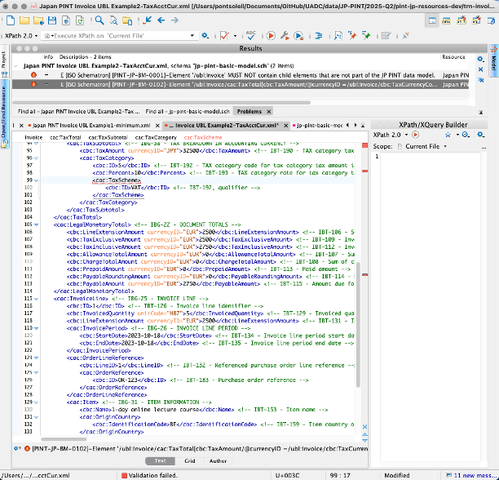Image resolution: width=499 pixels, height=480 pixels.
Task: Open jp-pint-basic-model editor tab
Action: point(319,126)
